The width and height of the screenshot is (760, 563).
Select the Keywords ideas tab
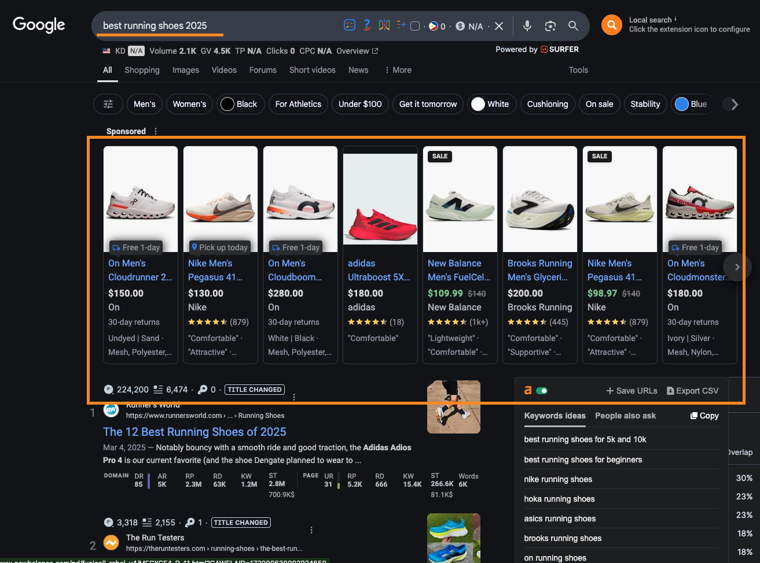555,416
